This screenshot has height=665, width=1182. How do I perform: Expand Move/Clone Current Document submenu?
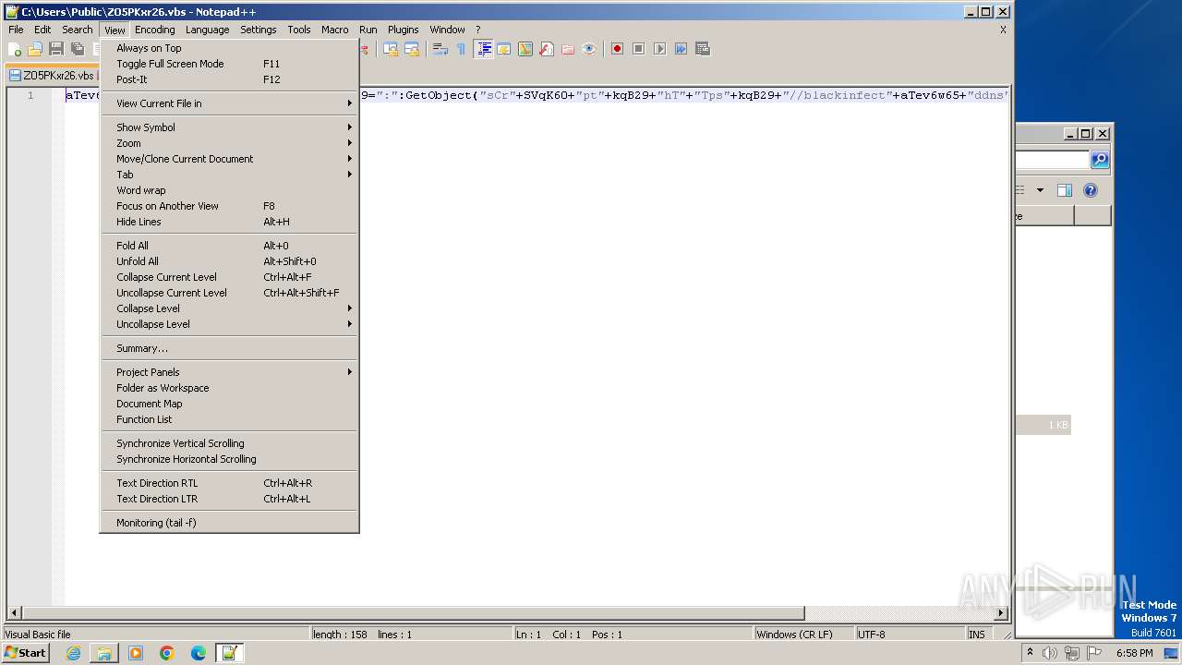click(229, 159)
